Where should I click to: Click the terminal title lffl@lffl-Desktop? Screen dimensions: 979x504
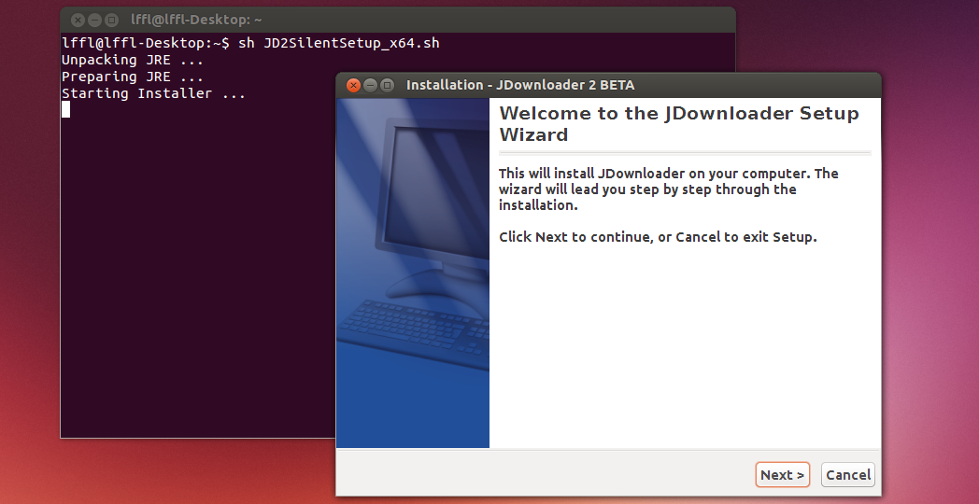coord(196,20)
